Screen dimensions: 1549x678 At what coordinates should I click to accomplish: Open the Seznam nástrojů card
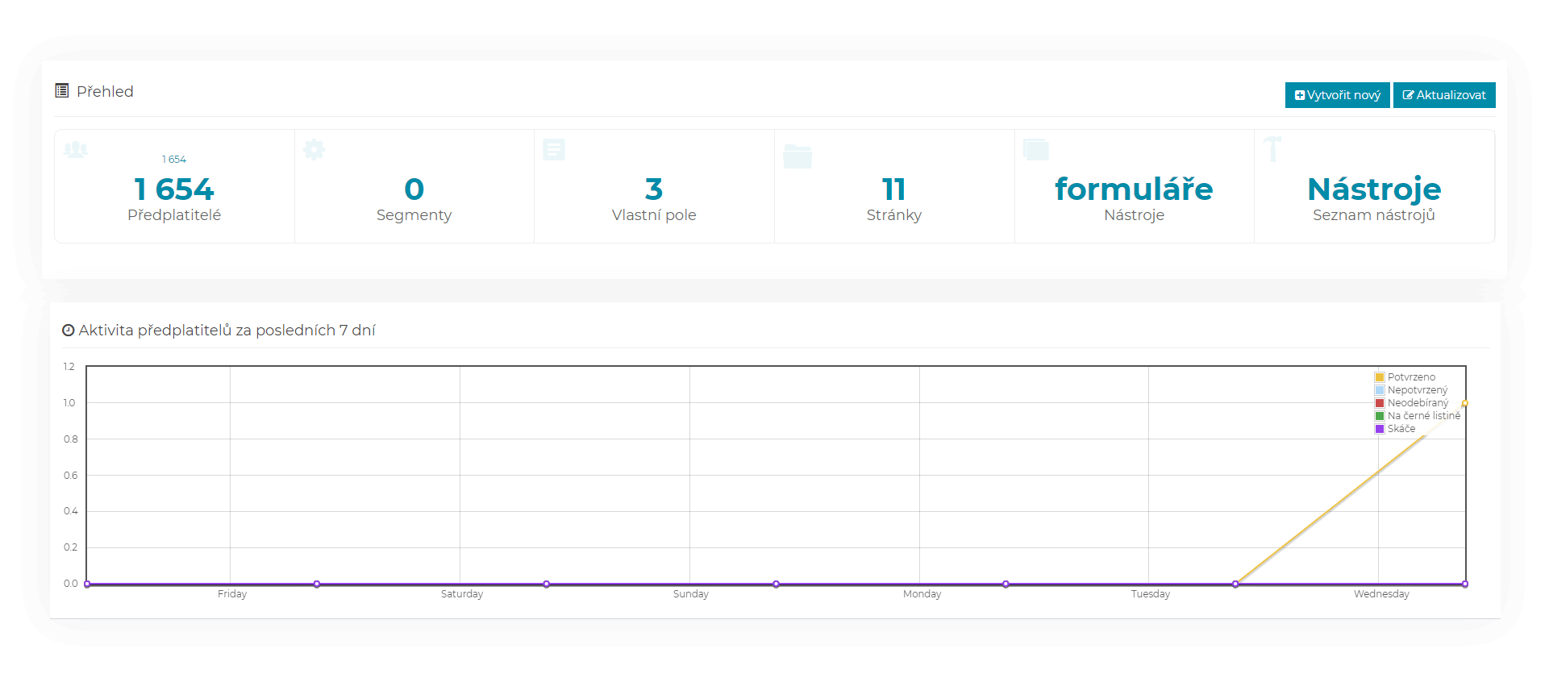(x=1374, y=186)
